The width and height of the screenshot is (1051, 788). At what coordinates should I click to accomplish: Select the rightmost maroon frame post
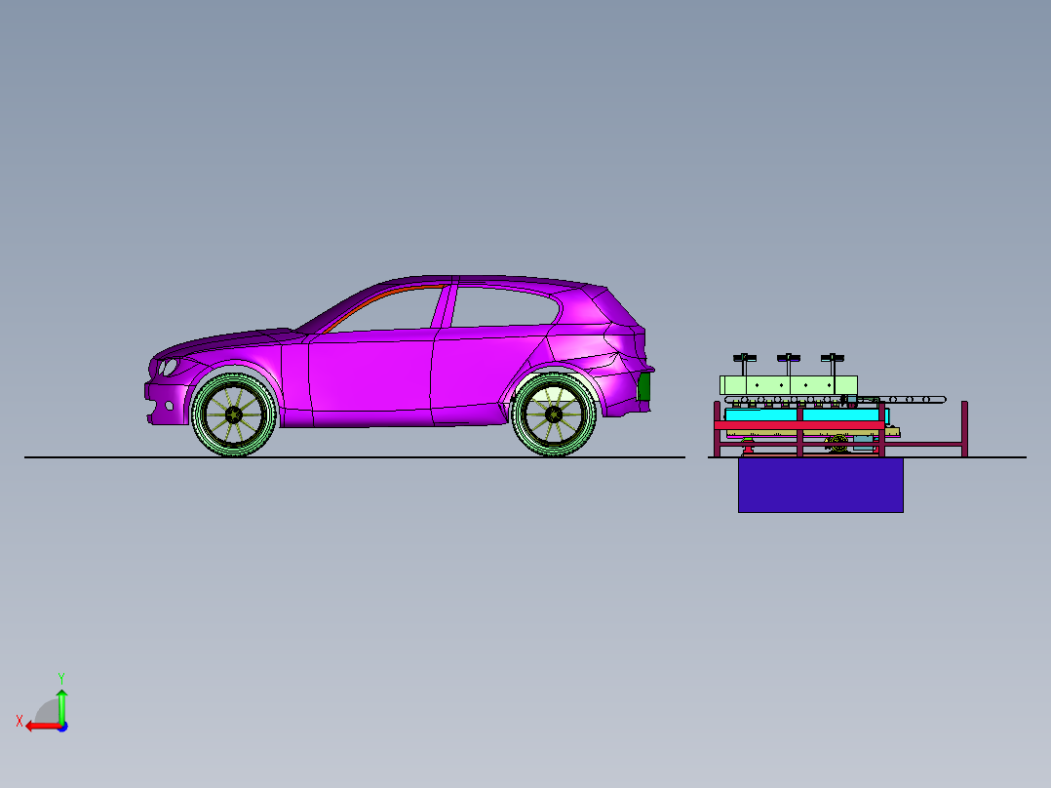point(964,429)
